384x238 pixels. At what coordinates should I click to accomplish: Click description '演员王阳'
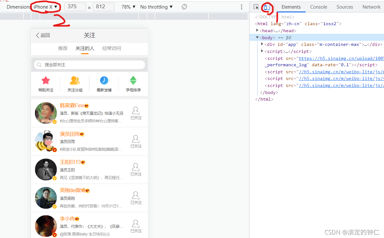click(68, 170)
